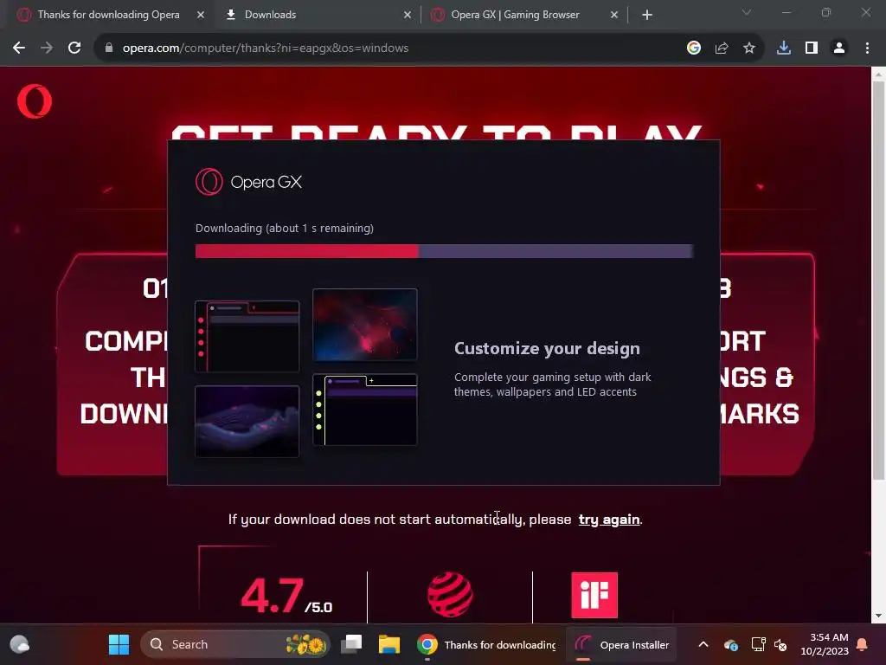
Task: Close the Downloads tab
Action: tap(408, 15)
